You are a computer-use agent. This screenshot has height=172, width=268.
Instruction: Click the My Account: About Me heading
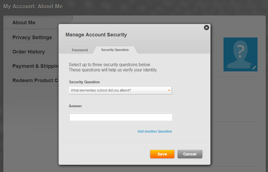[x=33, y=7]
